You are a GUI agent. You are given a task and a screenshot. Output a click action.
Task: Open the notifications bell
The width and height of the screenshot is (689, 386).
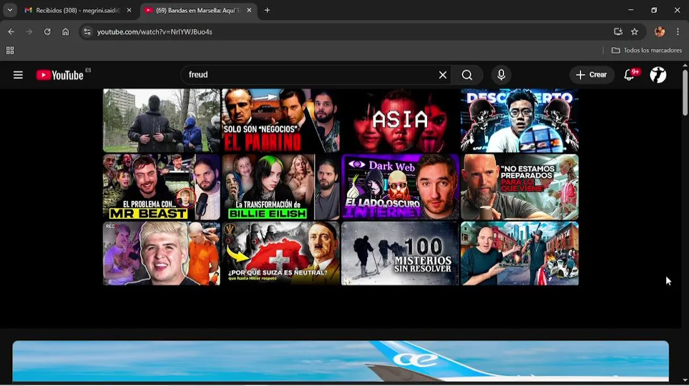click(x=629, y=75)
